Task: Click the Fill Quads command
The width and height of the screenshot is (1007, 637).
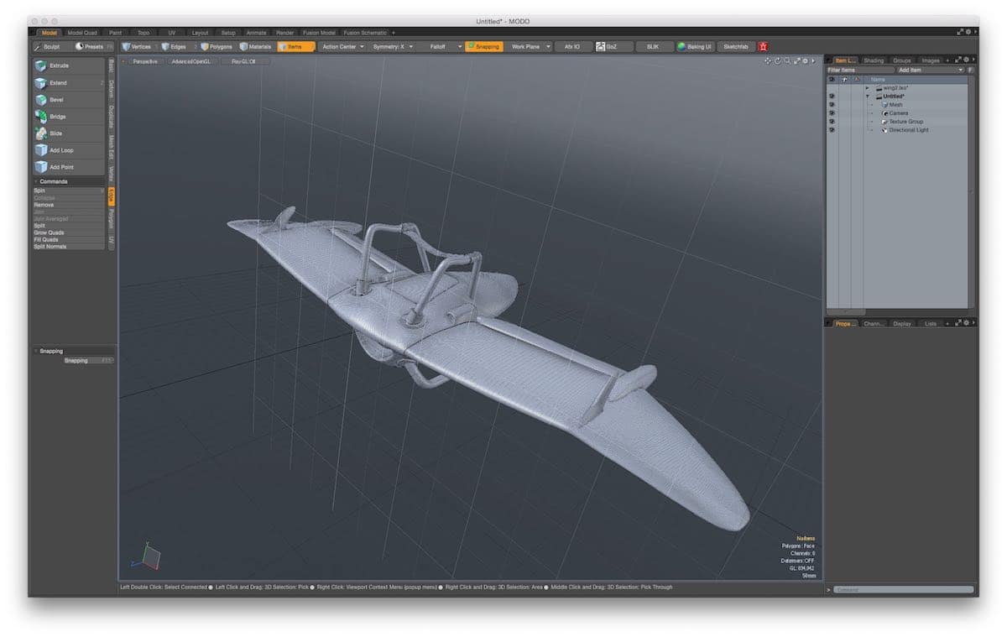Action: (x=46, y=239)
